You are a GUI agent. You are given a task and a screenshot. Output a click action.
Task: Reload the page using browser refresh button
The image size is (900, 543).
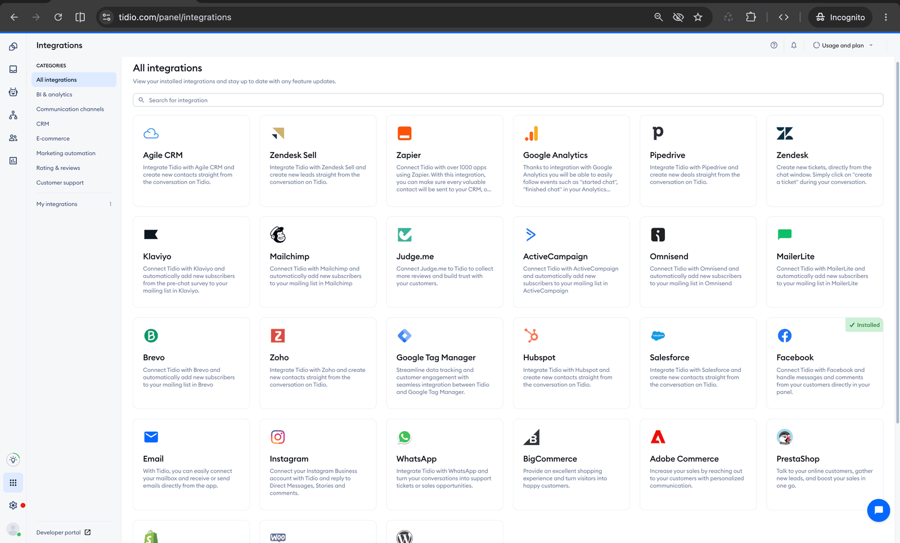58,17
